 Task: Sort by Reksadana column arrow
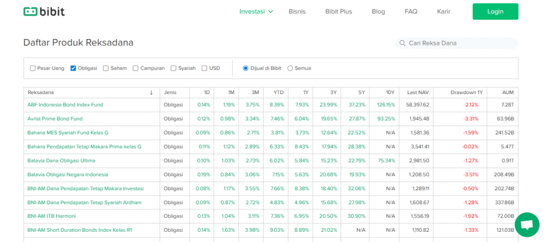click(151, 92)
